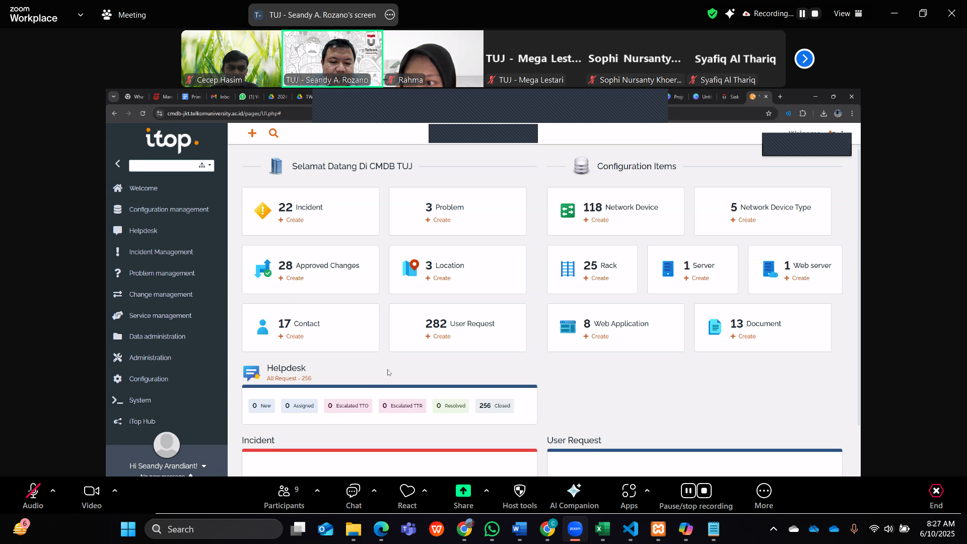Screen dimensions: 967x544
Task: Click the iTop search magnifier icon
Action: tap(273, 133)
